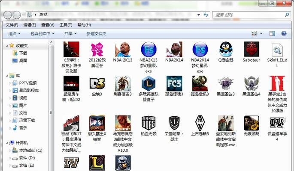The image size is (294, 171).
Task: Select the Saboteur game icon
Action: tap(251, 49)
